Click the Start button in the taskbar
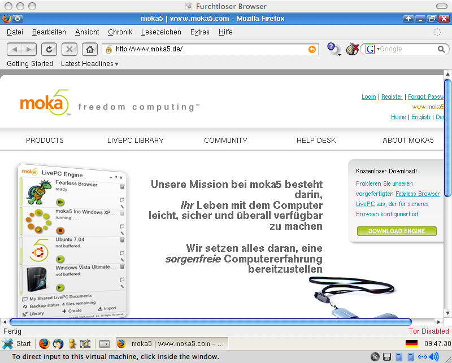This screenshot has height=363, width=452. [x=16, y=343]
